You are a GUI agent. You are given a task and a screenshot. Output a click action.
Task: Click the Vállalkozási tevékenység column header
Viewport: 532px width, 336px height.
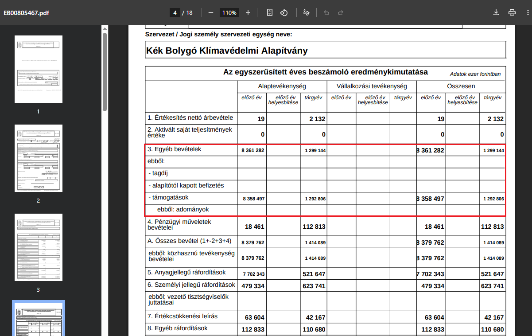[x=372, y=86]
